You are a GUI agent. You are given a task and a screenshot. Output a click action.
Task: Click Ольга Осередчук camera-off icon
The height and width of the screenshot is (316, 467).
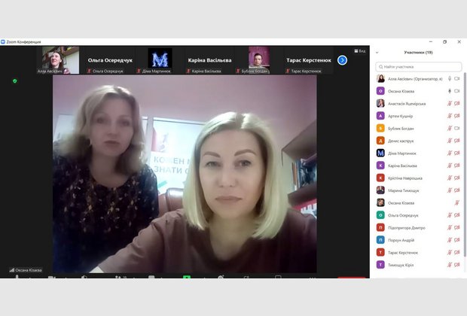coord(457,215)
